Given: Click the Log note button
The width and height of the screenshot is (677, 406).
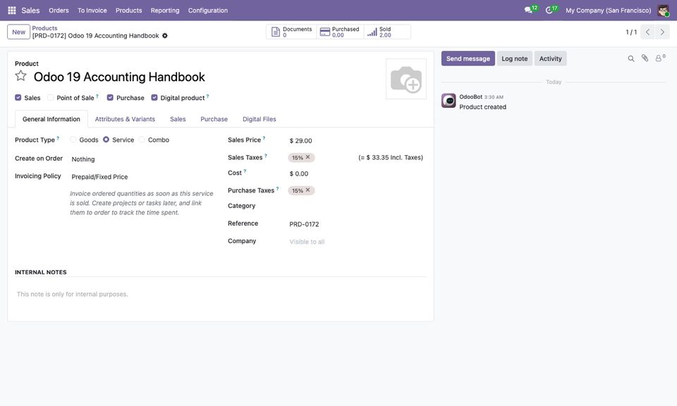Looking at the screenshot, I should (514, 59).
